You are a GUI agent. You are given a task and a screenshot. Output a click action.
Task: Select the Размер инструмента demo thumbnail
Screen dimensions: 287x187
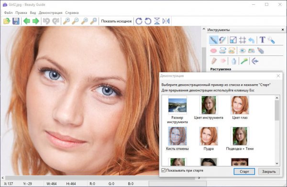pyautogui.click(x=177, y=110)
